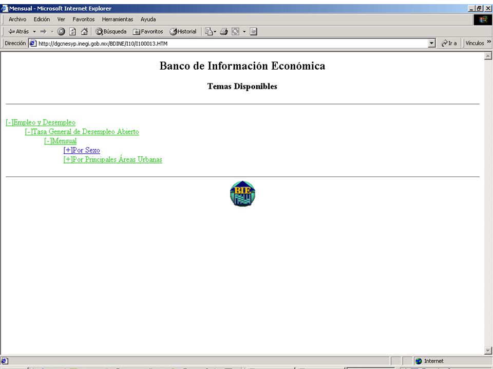Viewport: 493px width, 369px height.
Task: Open the Búsqueda search pane
Action: (x=111, y=31)
